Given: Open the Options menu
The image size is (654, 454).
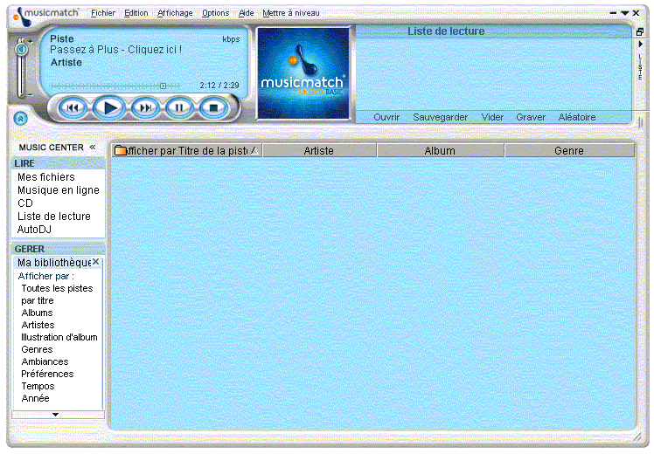Looking at the screenshot, I should pos(215,13).
